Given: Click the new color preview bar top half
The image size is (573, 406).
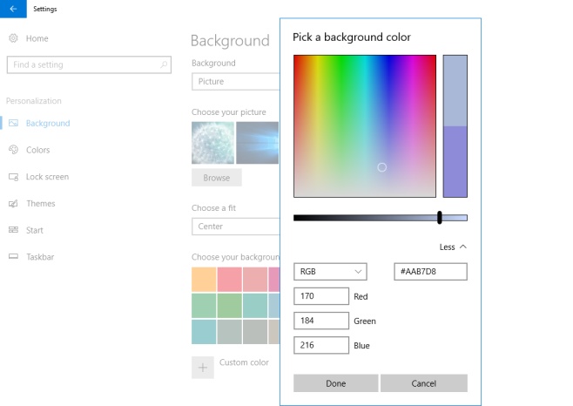Looking at the screenshot, I should [455, 91].
